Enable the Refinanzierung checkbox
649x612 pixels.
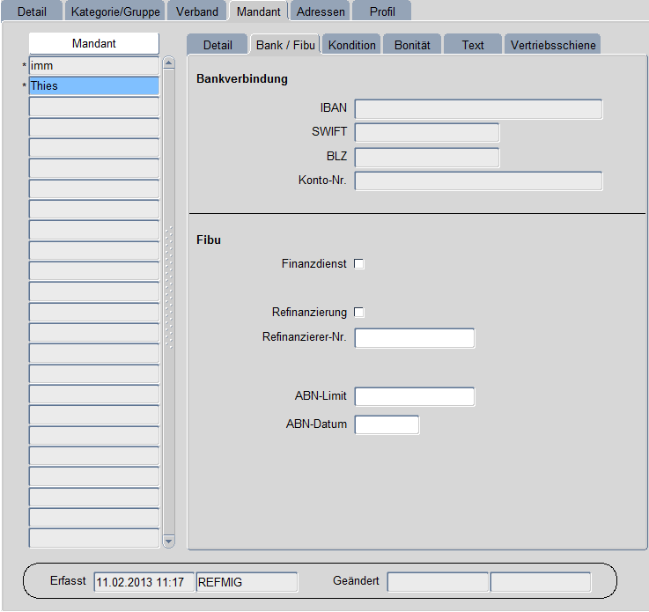point(359,313)
